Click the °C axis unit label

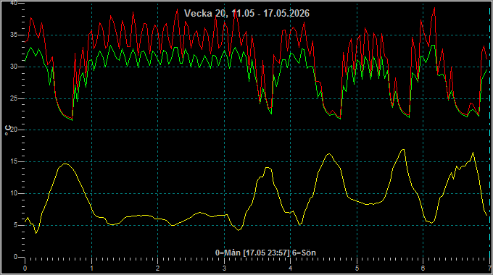click(x=7, y=130)
